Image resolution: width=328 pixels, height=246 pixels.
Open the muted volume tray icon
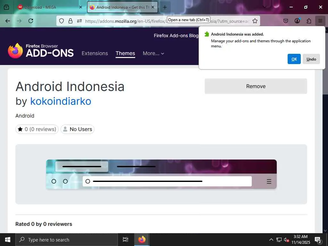click(287, 240)
